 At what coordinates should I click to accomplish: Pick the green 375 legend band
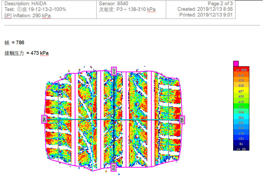(241, 107)
